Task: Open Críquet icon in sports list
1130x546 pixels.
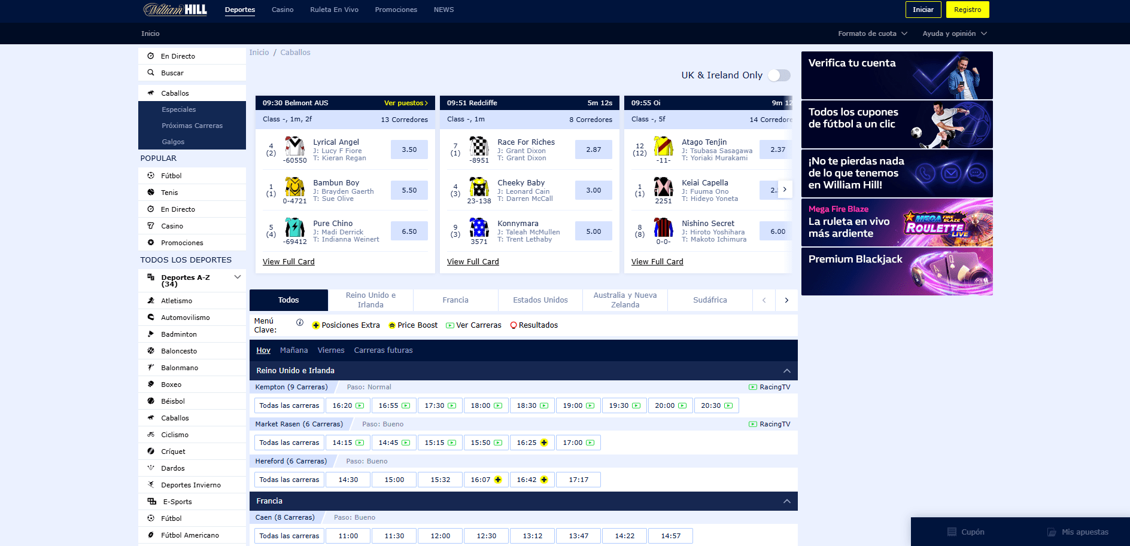Action: (x=151, y=451)
